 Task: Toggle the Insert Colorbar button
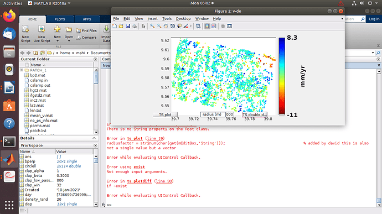[207, 26]
